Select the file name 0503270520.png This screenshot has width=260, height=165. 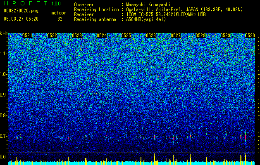(x=21, y=11)
